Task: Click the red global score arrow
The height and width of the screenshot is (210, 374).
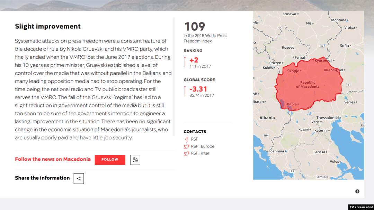Action: point(185,91)
